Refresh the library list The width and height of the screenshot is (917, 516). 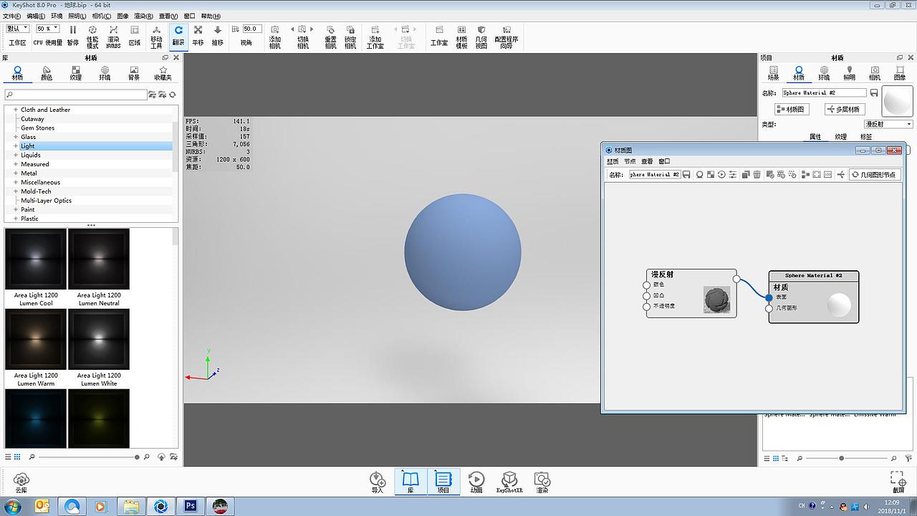[x=173, y=95]
